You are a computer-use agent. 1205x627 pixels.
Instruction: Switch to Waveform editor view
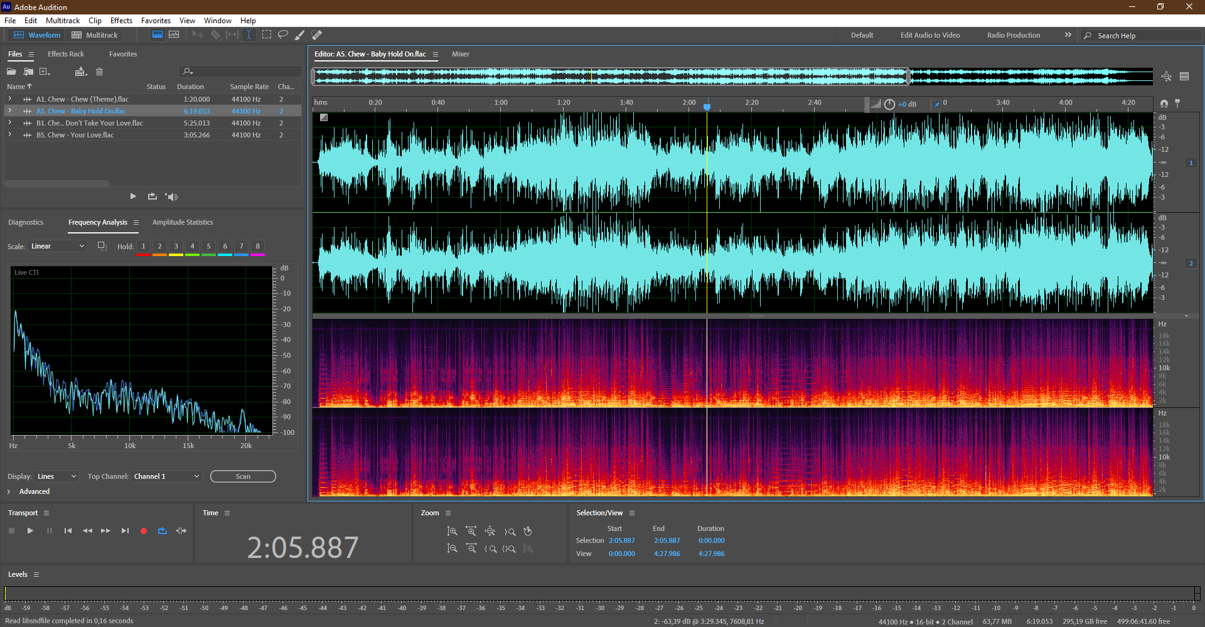(37, 35)
